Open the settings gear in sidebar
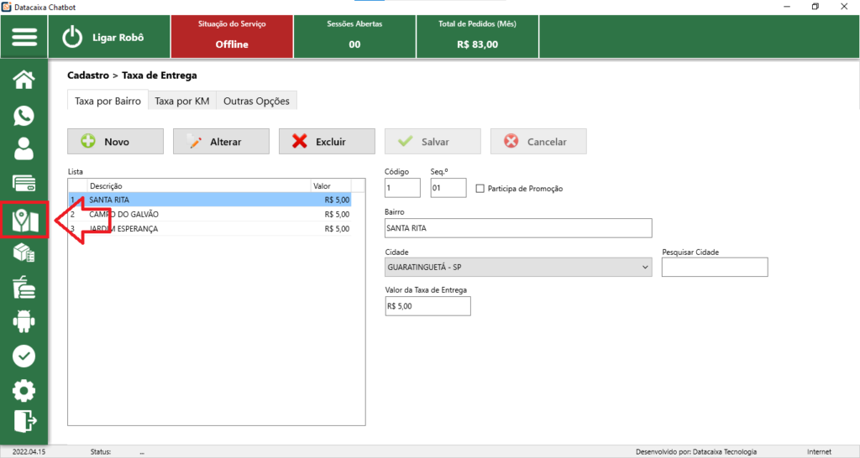This screenshot has width=860, height=458. tap(24, 390)
